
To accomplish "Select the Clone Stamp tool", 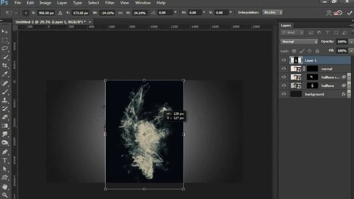I will click(4, 100).
